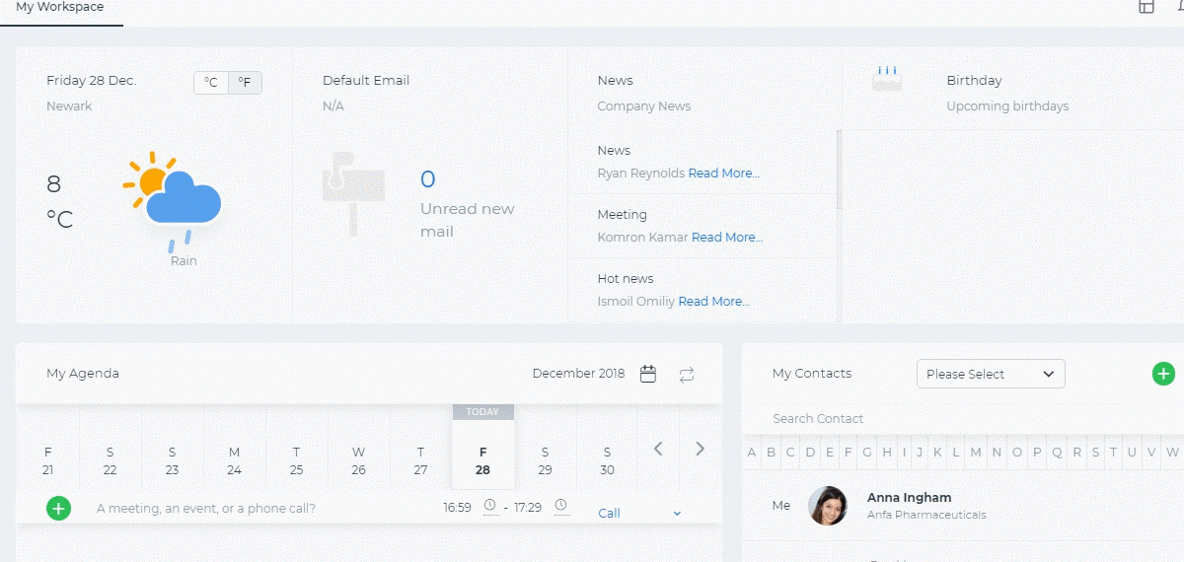Image resolution: width=1184 pixels, height=562 pixels.
Task: Click the agenda refresh sync icon
Action: click(x=687, y=374)
